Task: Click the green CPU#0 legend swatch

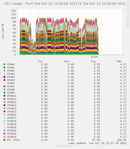Action: coord(4,64)
